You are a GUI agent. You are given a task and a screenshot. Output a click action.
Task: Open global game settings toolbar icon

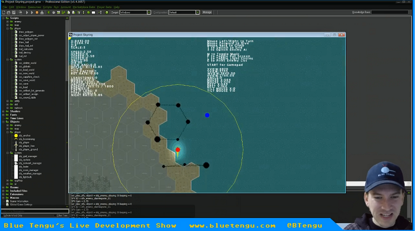(100, 12)
